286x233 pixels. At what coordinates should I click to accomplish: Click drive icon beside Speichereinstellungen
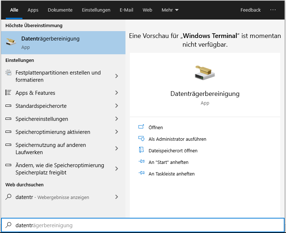coord(8,119)
